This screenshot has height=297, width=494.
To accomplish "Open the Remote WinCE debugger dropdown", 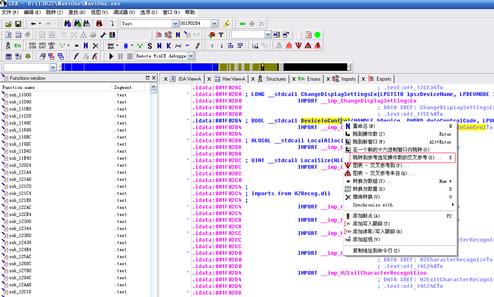I will [191, 56].
